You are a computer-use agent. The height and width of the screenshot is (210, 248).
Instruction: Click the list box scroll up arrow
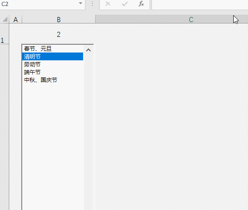(x=88, y=50)
